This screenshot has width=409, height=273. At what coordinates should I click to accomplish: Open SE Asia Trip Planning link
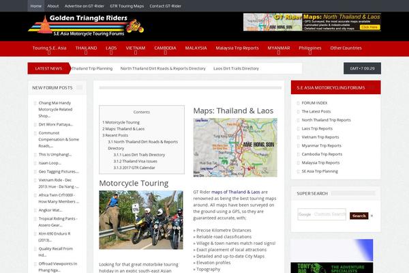320,171
